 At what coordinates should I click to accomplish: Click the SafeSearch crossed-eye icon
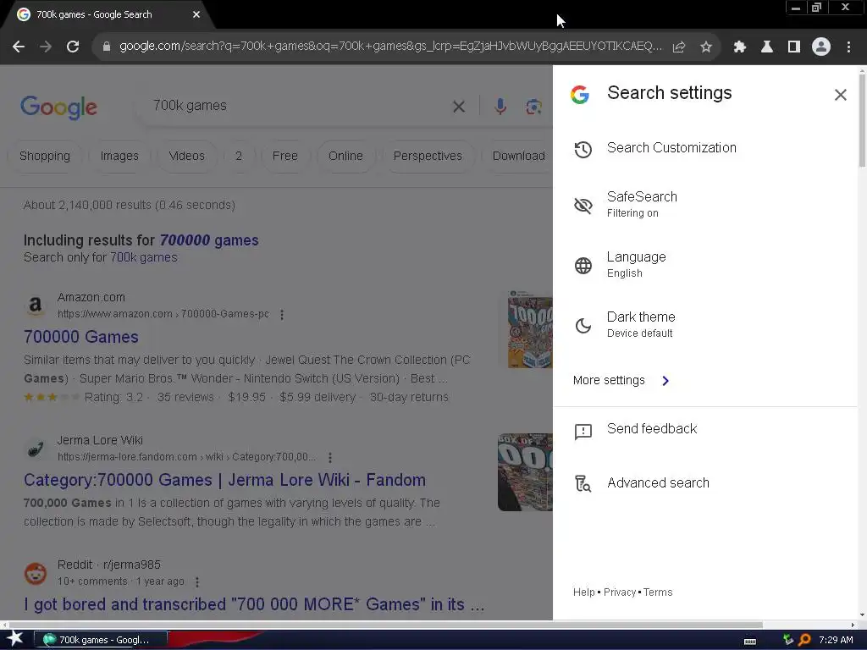coord(583,206)
